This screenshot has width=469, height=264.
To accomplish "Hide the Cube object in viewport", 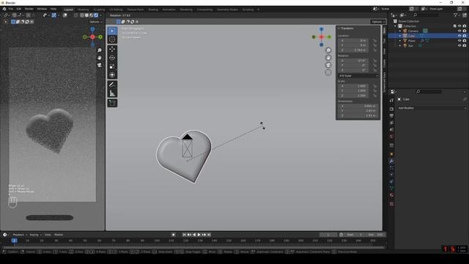I will coord(459,36).
